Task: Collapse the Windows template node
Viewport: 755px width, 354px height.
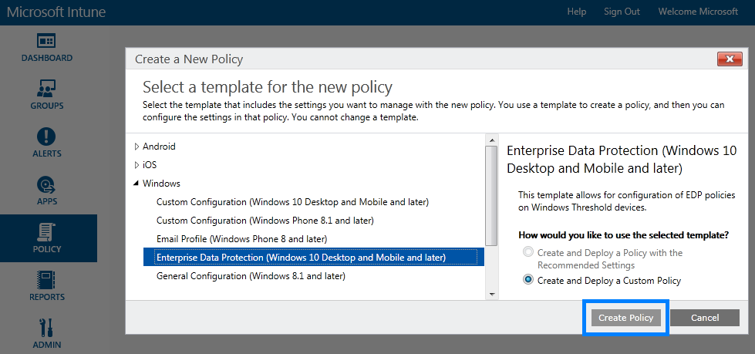Action: (137, 184)
